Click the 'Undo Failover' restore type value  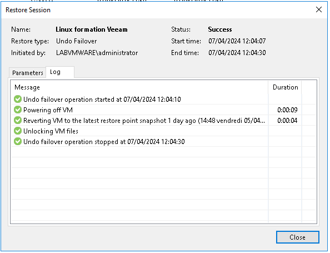77,41
